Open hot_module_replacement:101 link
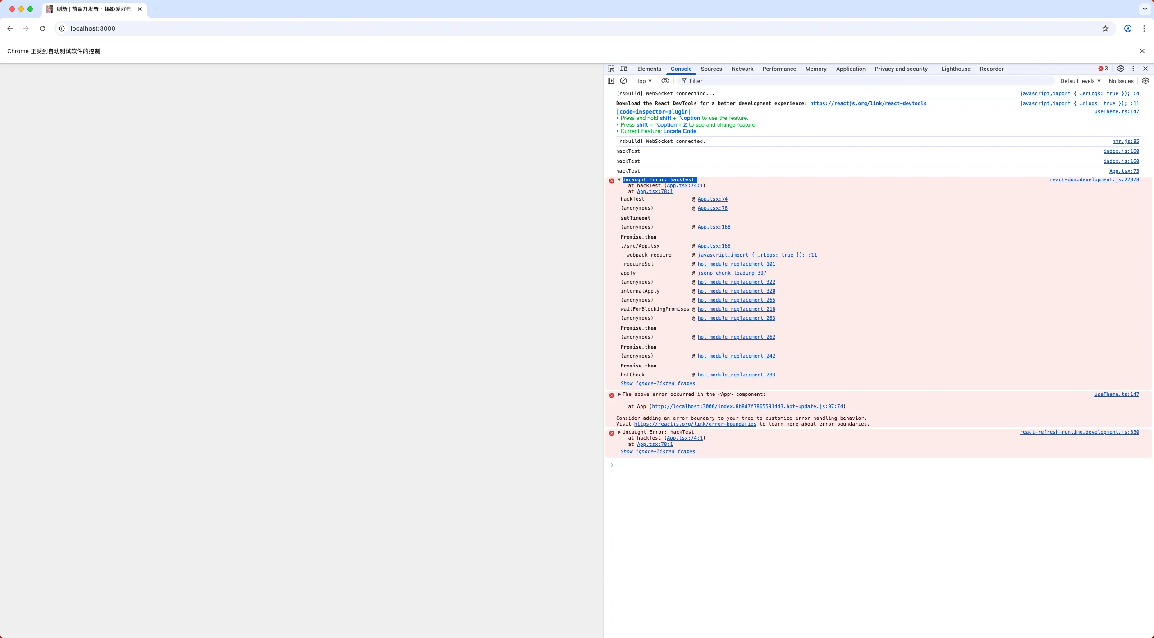Screen dimensions: 1154x638 pyautogui.click(x=737, y=264)
